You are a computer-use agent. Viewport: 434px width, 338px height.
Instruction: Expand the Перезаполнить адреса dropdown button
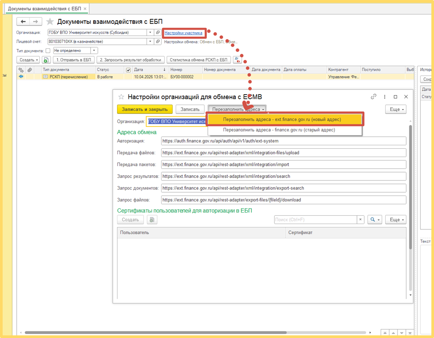(x=237, y=109)
